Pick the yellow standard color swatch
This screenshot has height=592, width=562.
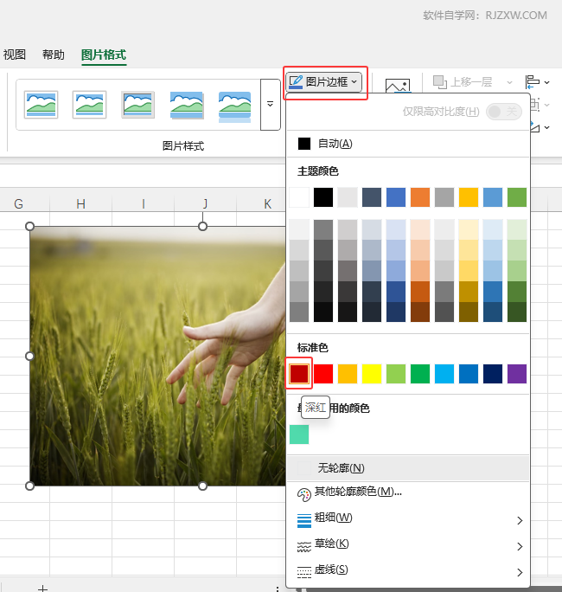372,374
